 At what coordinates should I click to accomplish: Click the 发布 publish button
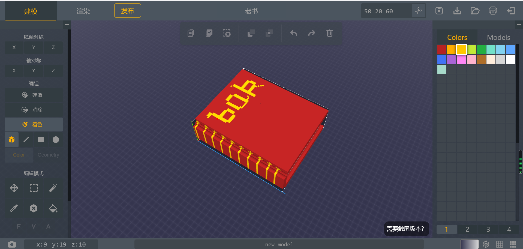(x=127, y=11)
